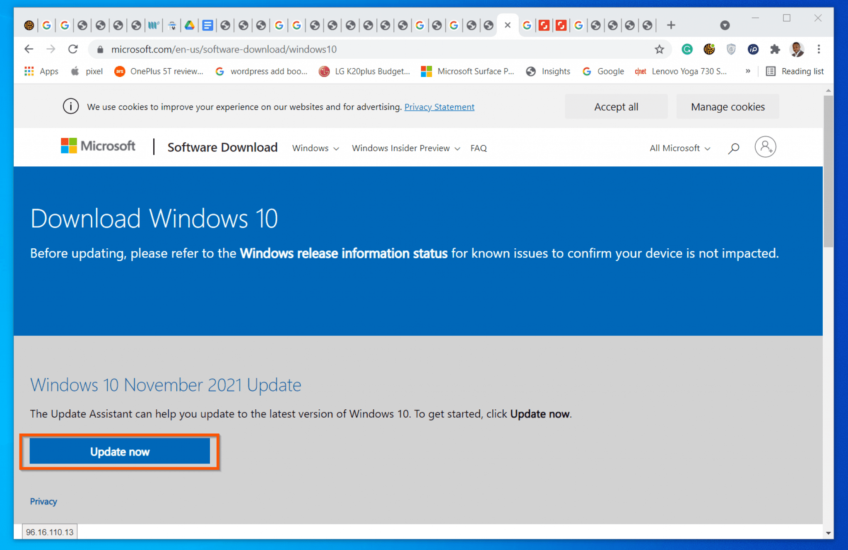Screen dimensions: 848x550
Task: Open the All Microsoft dropdown
Action: (679, 148)
